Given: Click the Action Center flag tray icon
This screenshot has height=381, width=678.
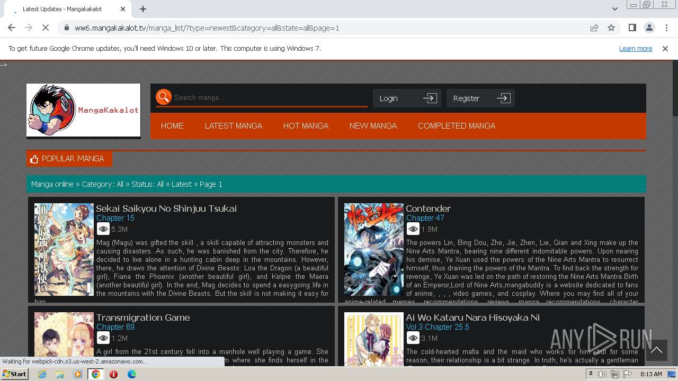Looking at the screenshot, I should click(627, 374).
